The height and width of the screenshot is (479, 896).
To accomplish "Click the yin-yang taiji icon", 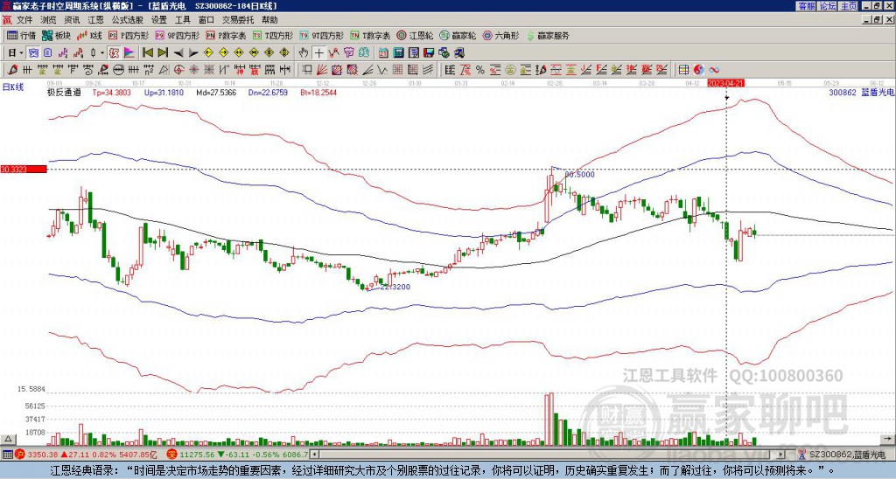I will point(699,70).
